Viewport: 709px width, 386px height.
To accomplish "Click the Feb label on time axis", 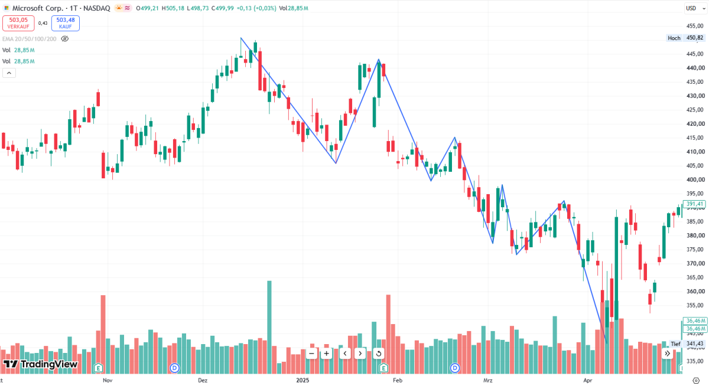I will [397, 381].
